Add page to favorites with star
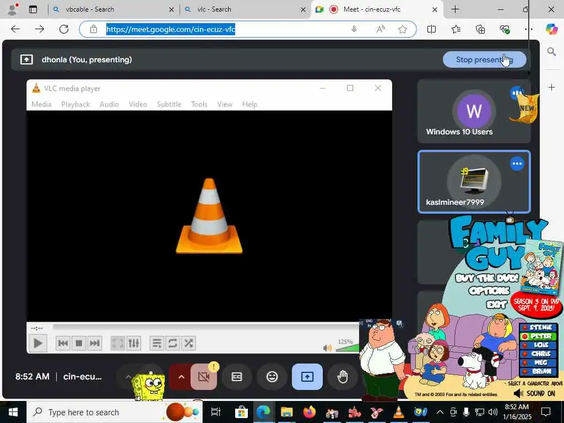The width and height of the screenshot is (564, 423). point(403,29)
